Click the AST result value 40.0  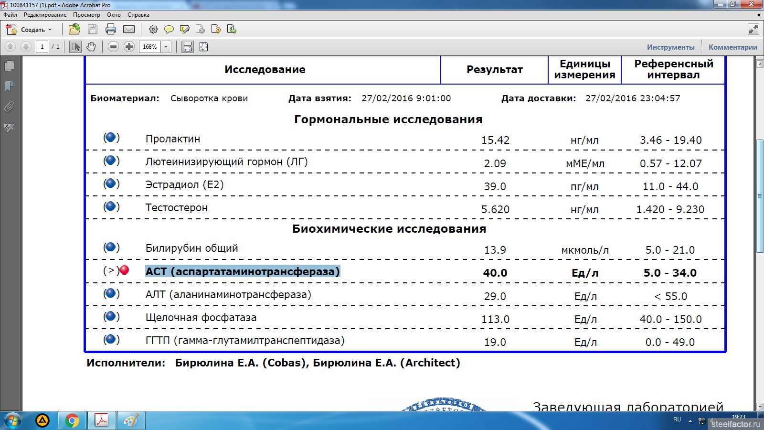(495, 273)
